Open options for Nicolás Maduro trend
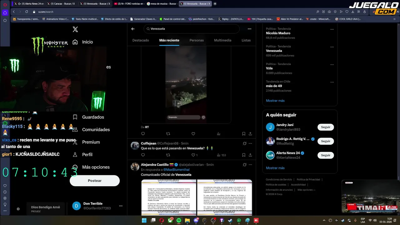Image resolution: width=400 pixels, height=225 pixels. pyautogui.click(x=332, y=29)
